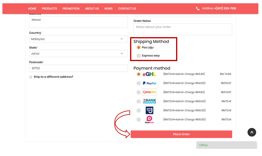Open the PRODUCTS menu item
The image size is (262, 156).
(x=49, y=8)
